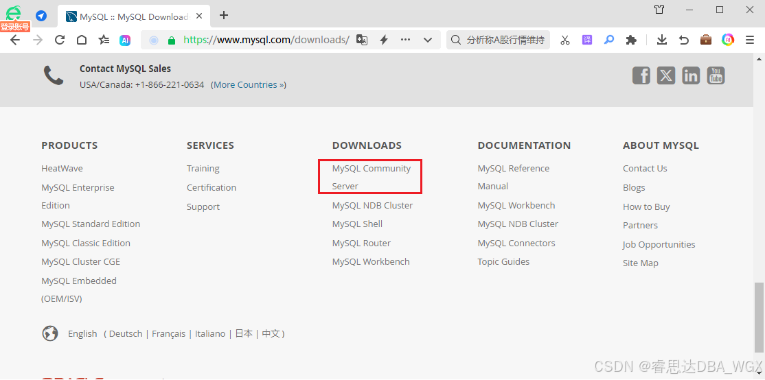Viewport: 765px width, 380px height.
Task: Reload the page with refresh icon
Action: pos(60,40)
